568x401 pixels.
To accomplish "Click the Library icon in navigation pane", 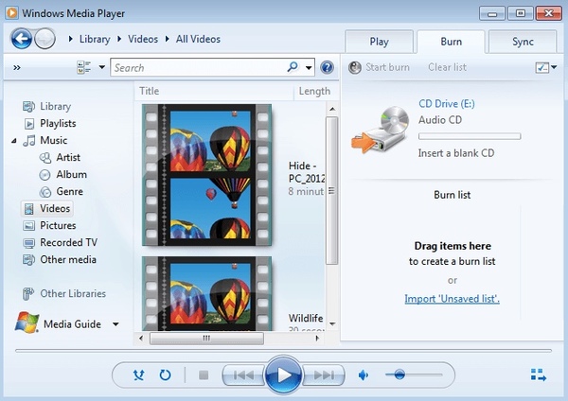I will click(28, 107).
